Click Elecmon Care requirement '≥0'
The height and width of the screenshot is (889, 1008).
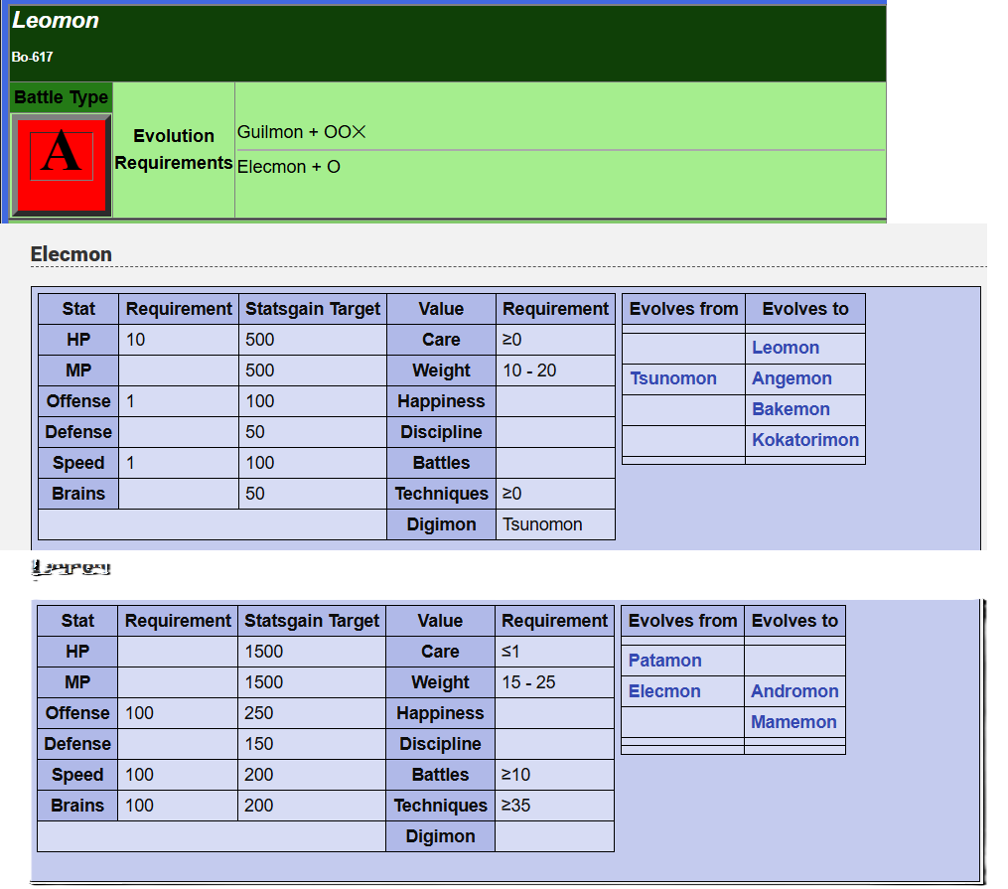[x=555, y=340]
